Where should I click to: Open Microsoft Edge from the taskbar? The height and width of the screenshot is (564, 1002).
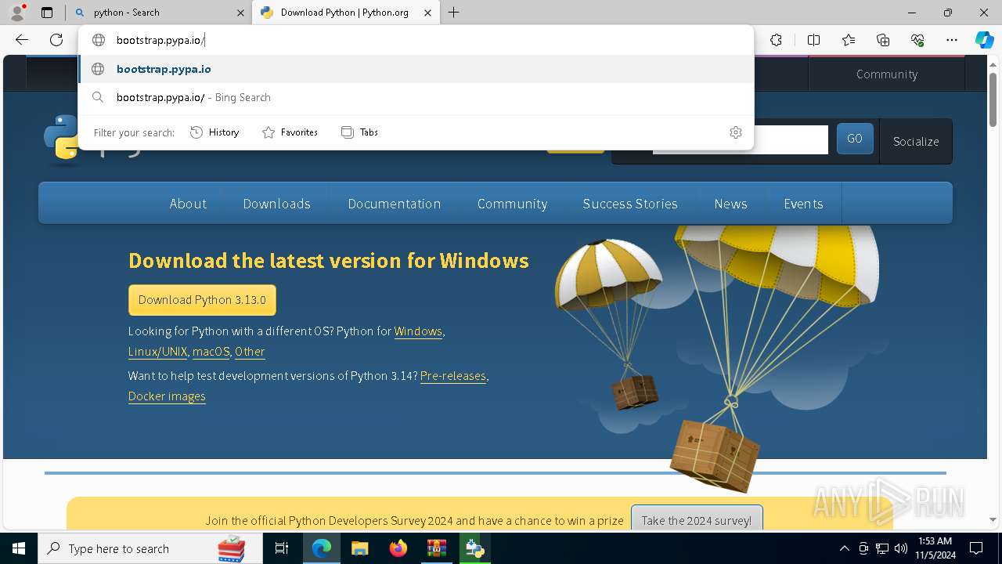tap(322, 548)
